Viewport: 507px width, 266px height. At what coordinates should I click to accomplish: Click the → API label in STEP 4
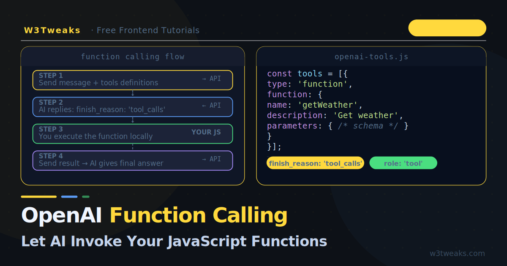pyautogui.click(x=211, y=159)
